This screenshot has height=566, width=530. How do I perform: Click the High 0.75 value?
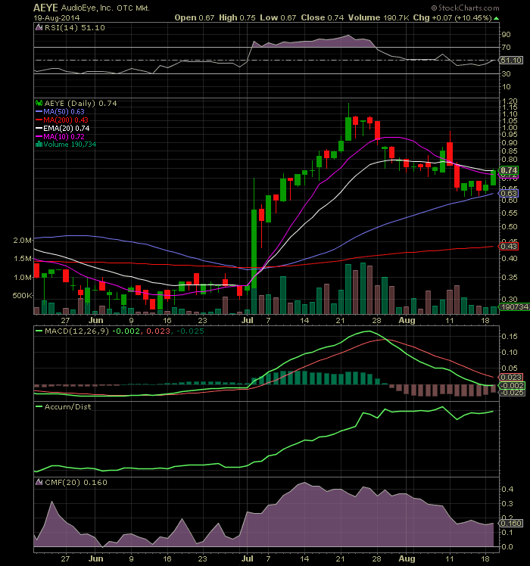pos(237,17)
